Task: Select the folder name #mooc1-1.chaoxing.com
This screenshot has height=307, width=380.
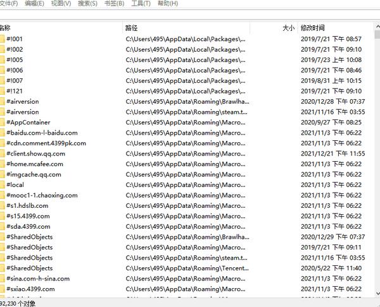Action: click(x=42, y=195)
